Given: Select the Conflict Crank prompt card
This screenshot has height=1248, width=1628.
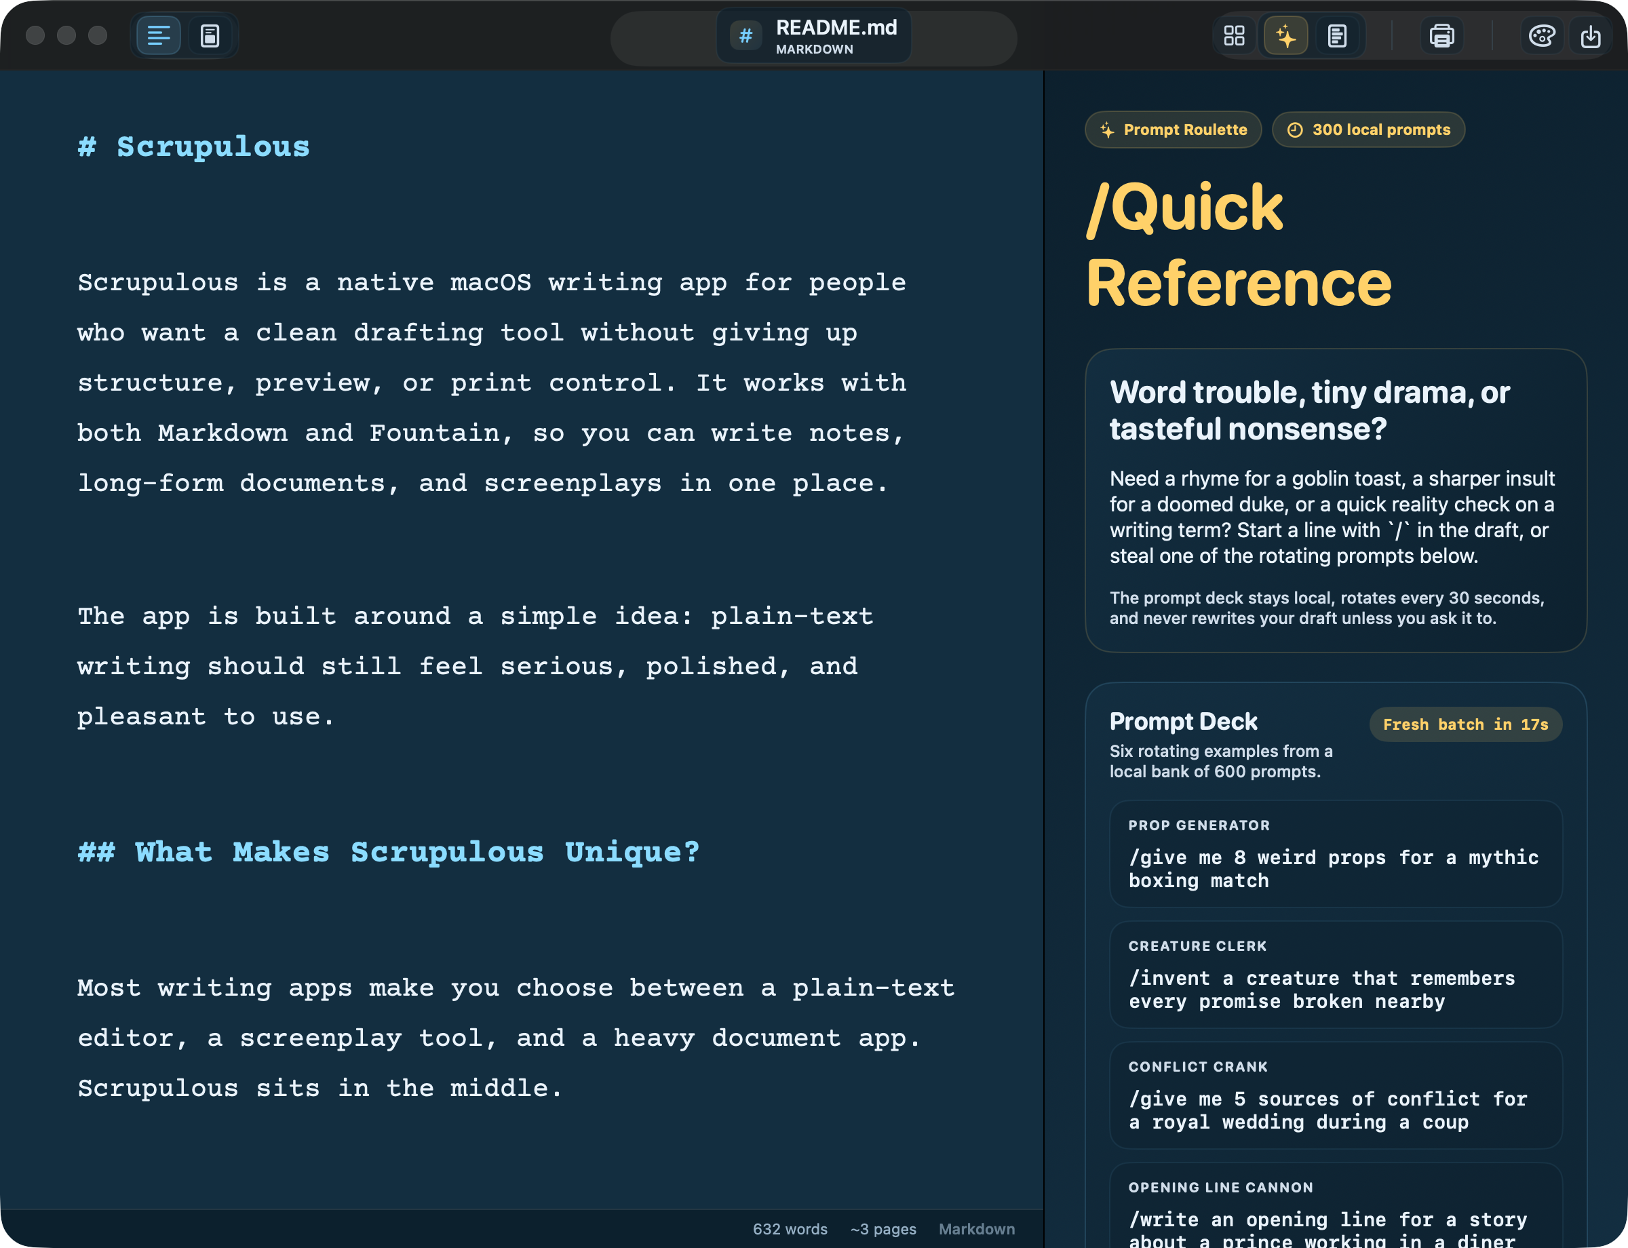Looking at the screenshot, I should [x=1335, y=1095].
